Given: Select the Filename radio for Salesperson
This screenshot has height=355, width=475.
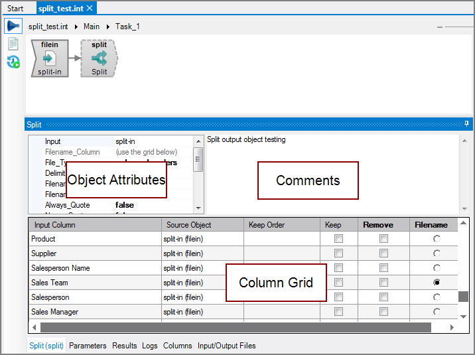Looking at the screenshot, I should point(437,297).
